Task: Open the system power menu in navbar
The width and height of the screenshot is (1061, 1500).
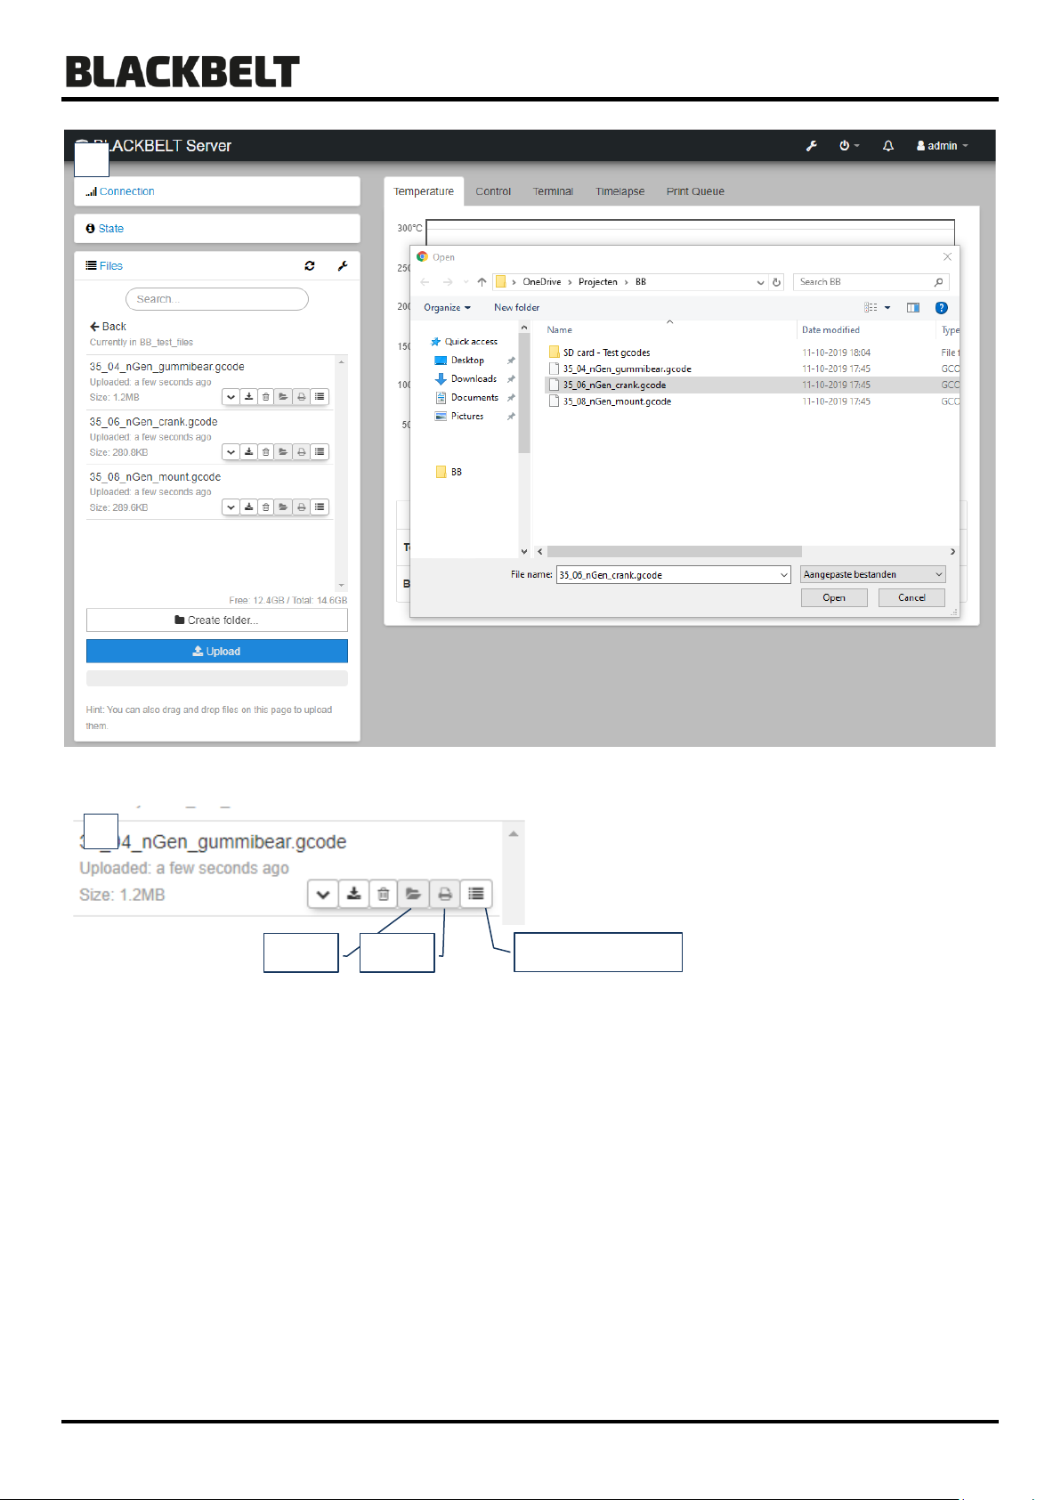Action: tap(849, 146)
